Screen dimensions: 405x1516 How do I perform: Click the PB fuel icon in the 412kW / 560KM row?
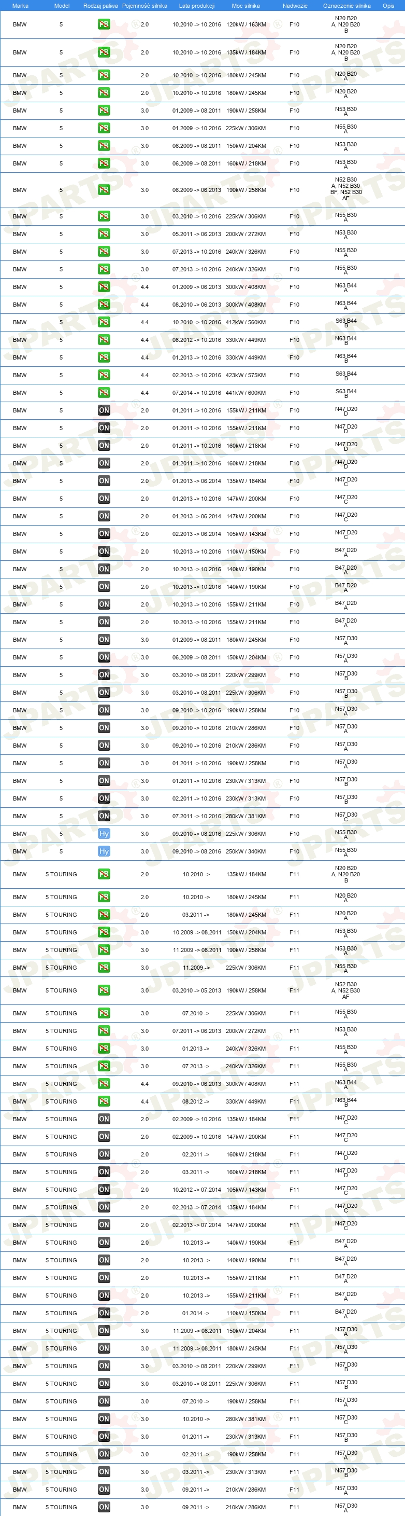(104, 323)
